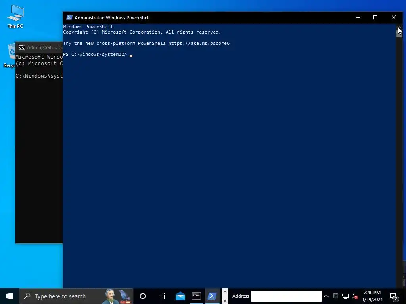Open Task View
Image resolution: width=406 pixels, height=304 pixels.
coord(162,296)
